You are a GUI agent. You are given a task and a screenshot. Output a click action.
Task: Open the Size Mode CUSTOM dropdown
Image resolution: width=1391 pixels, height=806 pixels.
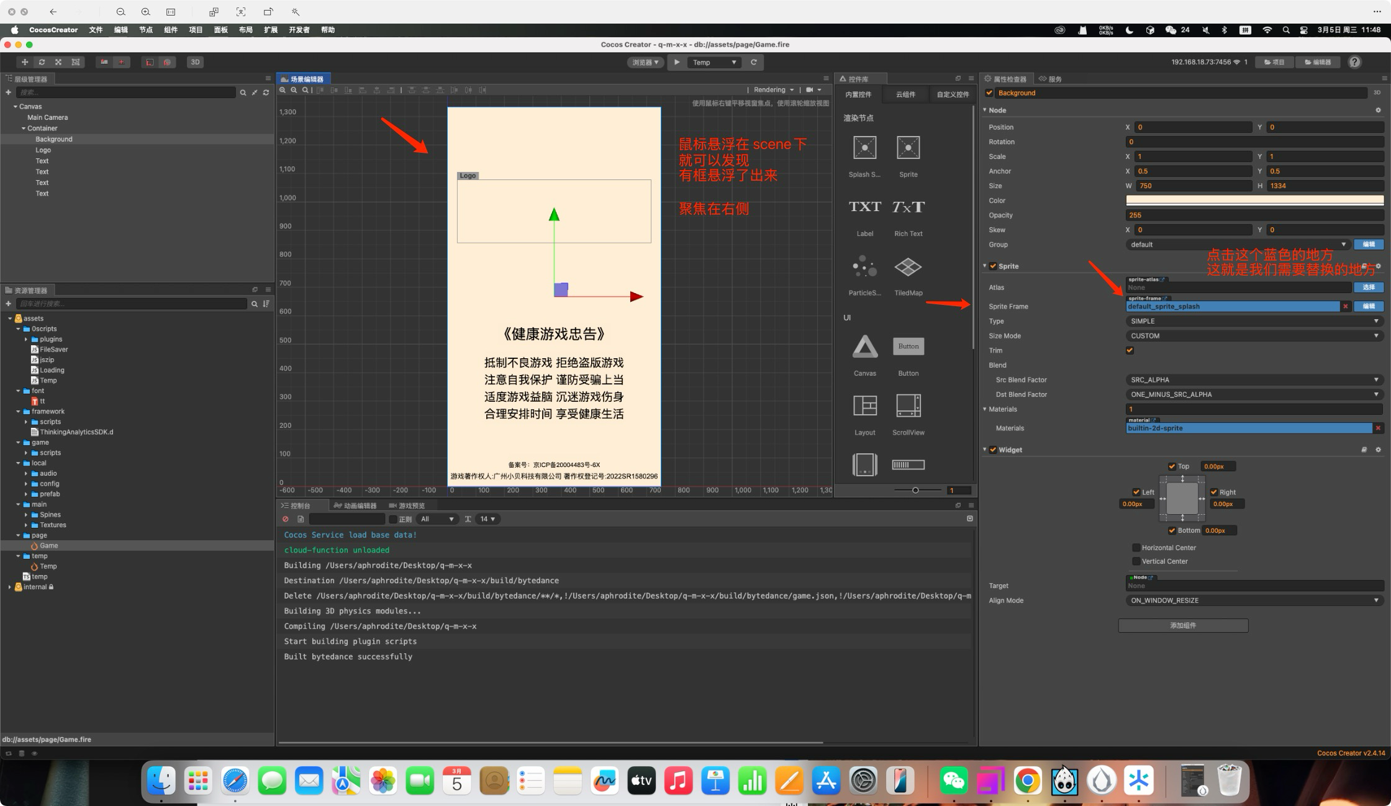point(1254,336)
